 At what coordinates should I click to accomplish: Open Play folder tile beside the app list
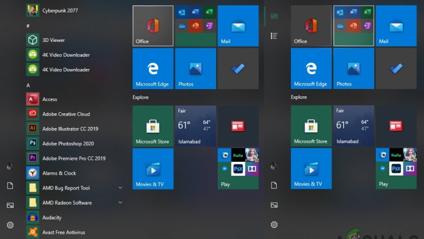238,169
